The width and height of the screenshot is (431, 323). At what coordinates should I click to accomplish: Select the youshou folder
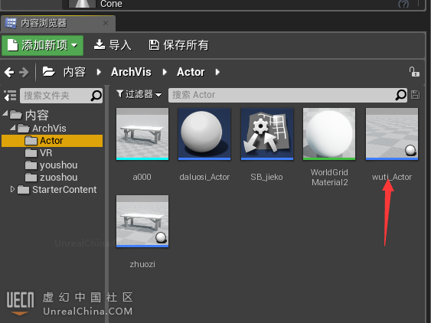pos(51,165)
